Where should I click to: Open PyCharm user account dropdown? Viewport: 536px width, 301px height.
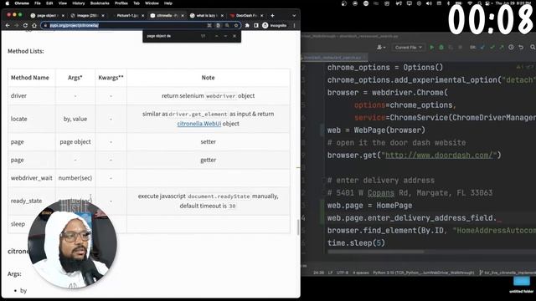381,47
